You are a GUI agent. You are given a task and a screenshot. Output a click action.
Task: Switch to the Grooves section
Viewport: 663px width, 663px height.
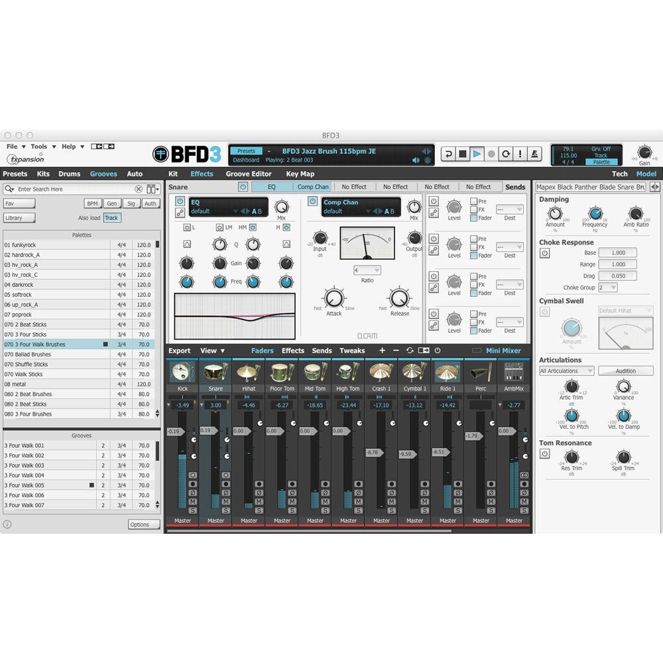point(103,174)
